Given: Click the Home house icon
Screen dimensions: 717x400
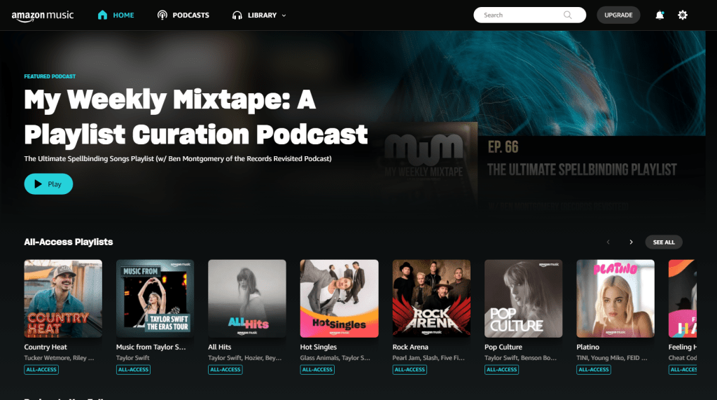Looking at the screenshot, I should pyautogui.click(x=103, y=15).
